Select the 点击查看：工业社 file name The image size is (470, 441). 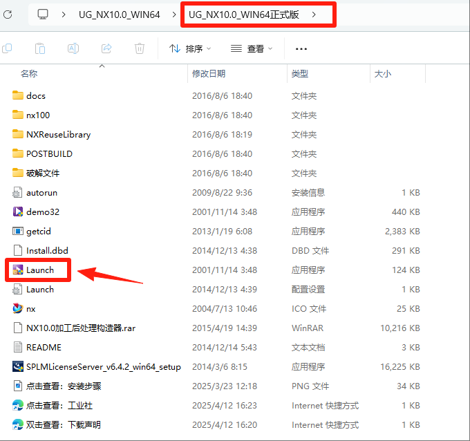(x=59, y=406)
